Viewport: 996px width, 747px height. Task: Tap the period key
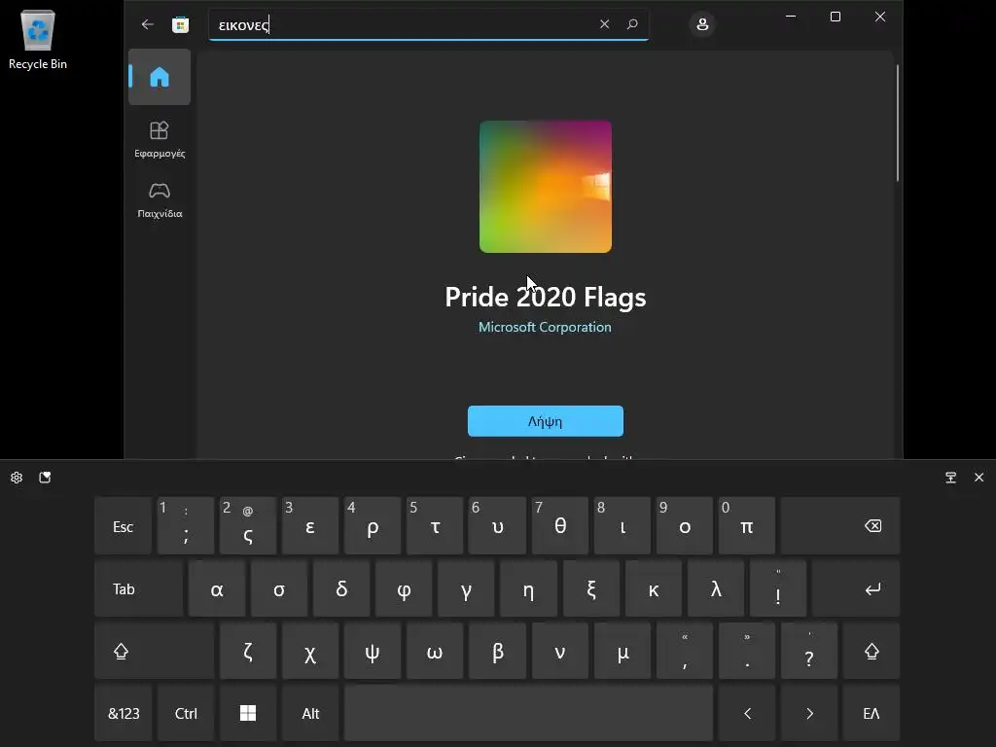(x=747, y=651)
